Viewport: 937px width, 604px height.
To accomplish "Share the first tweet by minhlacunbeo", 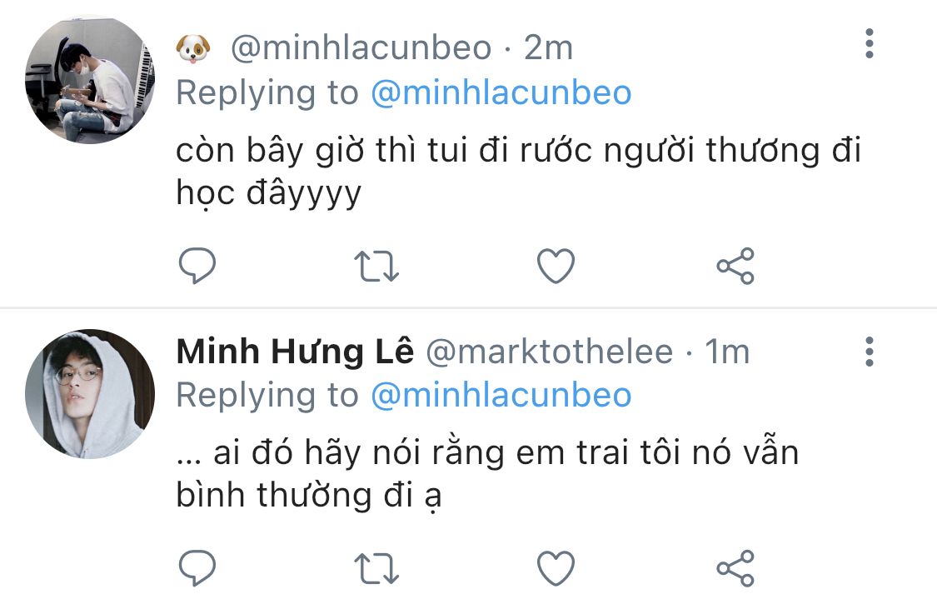I will (x=735, y=266).
